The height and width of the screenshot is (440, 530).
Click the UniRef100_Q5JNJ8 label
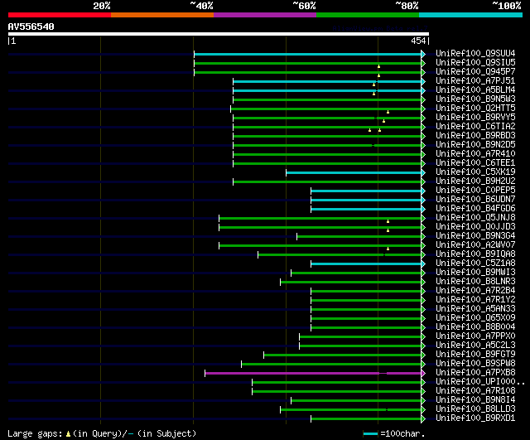[x=475, y=218]
